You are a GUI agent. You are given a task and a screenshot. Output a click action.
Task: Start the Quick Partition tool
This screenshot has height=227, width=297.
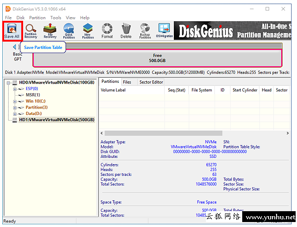tap(69, 31)
